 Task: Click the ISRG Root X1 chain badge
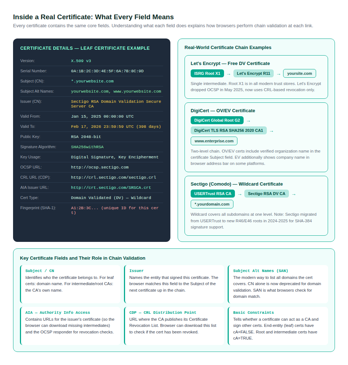pos(207,73)
